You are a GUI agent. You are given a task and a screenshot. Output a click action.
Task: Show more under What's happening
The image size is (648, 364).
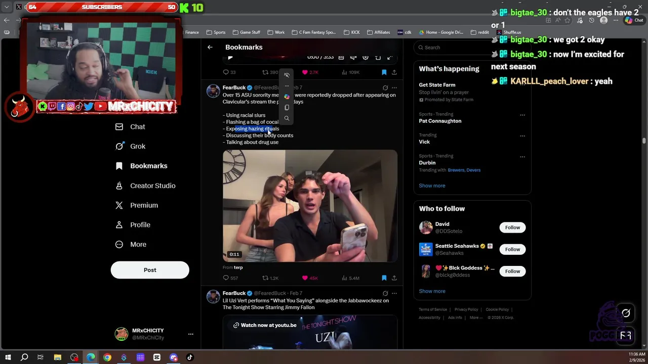432,186
